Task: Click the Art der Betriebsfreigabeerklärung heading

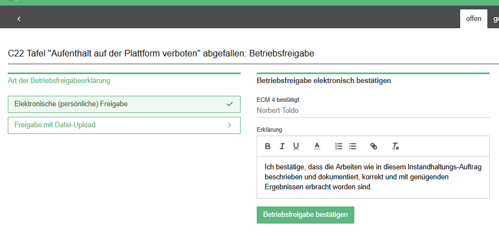Action: (59, 81)
